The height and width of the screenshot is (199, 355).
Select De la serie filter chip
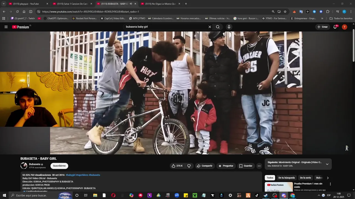click(x=305, y=178)
